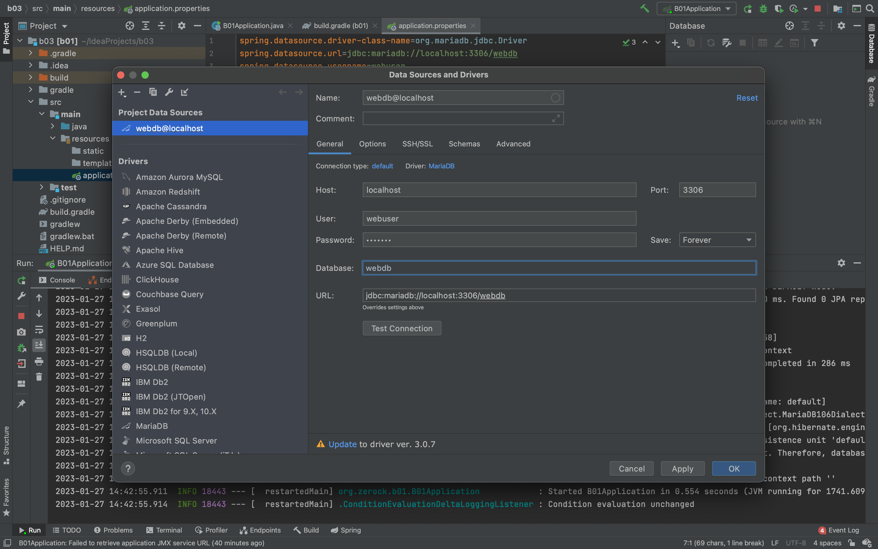Click the add data source plus icon in dialog
The width and height of the screenshot is (878, 549).
click(122, 93)
